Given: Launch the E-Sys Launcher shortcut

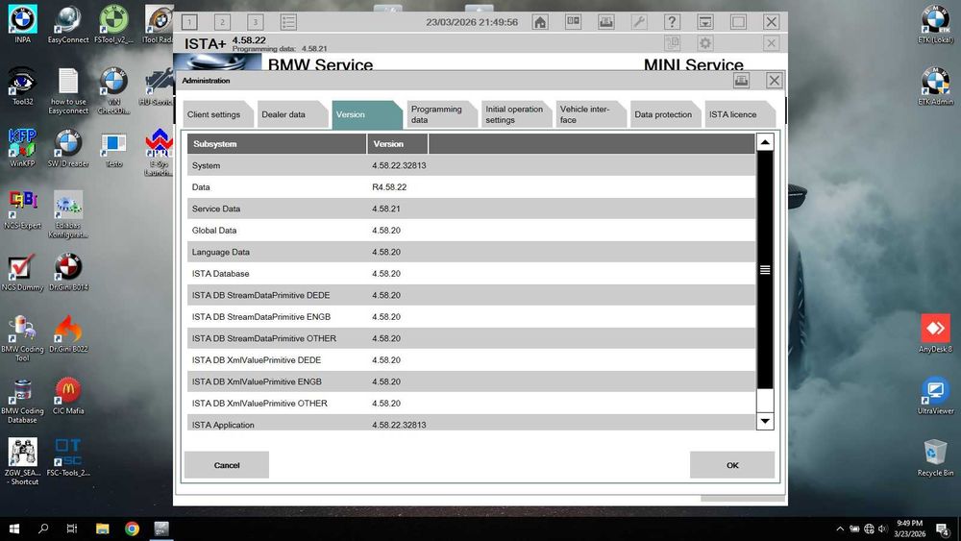Looking at the screenshot, I should coord(159,152).
